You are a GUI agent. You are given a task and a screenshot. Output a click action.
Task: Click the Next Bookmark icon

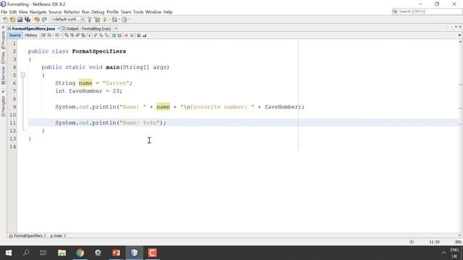click(x=101, y=35)
